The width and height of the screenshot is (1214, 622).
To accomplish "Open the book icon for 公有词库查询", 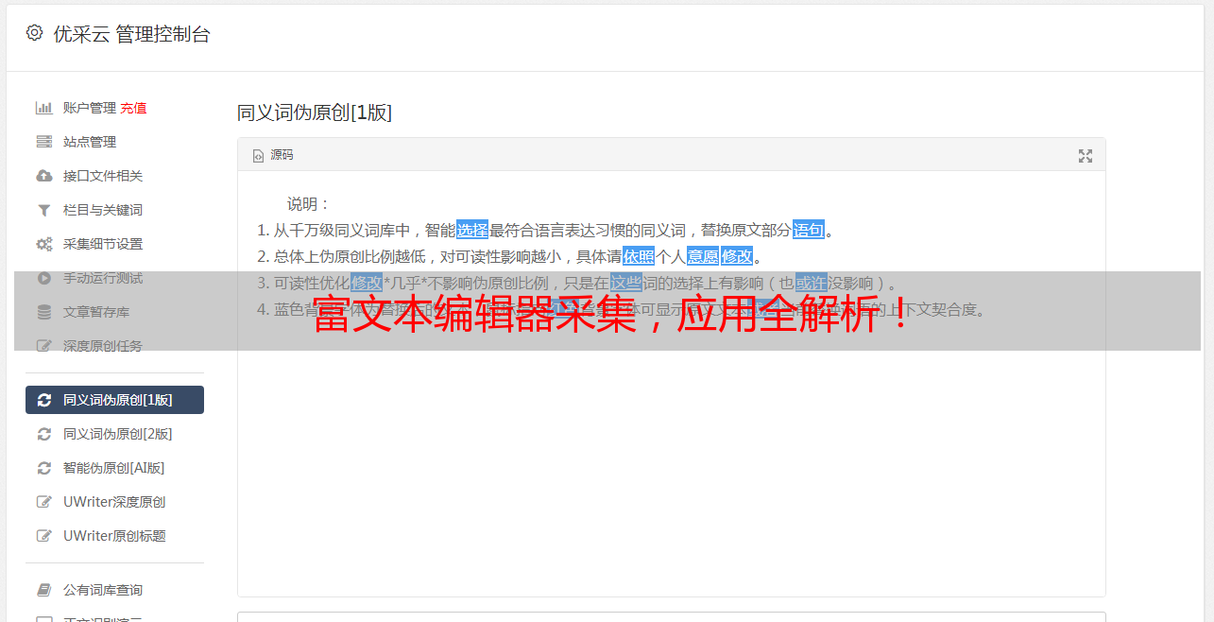I will 43,590.
